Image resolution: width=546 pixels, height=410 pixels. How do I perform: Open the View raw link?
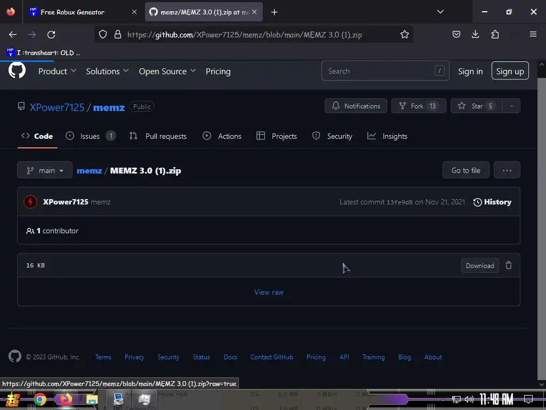coord(269,292)
